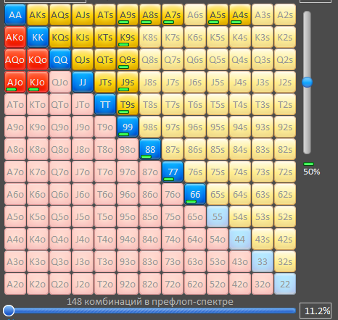Screen dimensions: 338x320
Task: Toggle the T9s partially weighted cell
Action: coord(128,104)
